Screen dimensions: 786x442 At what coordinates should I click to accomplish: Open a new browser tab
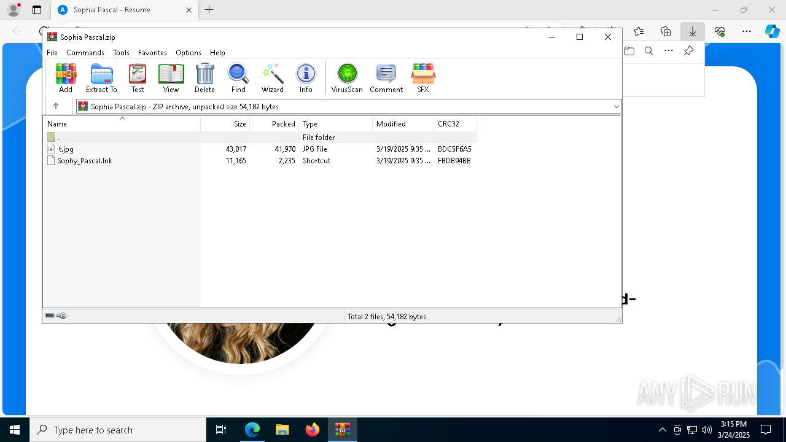[x=209, y=10]
